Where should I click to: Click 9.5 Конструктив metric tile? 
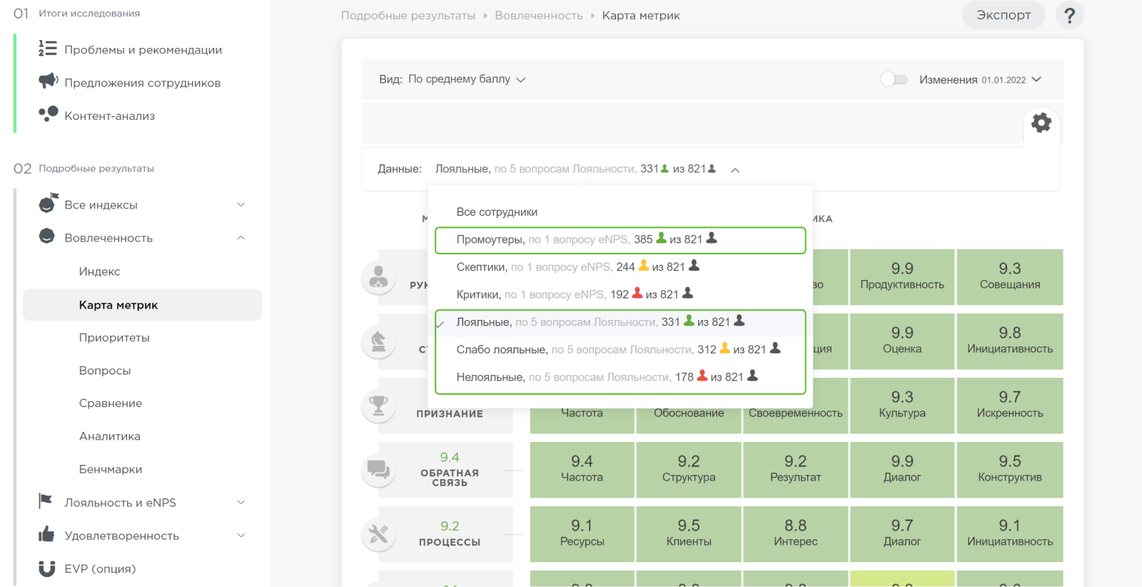tap(1010, 470)
